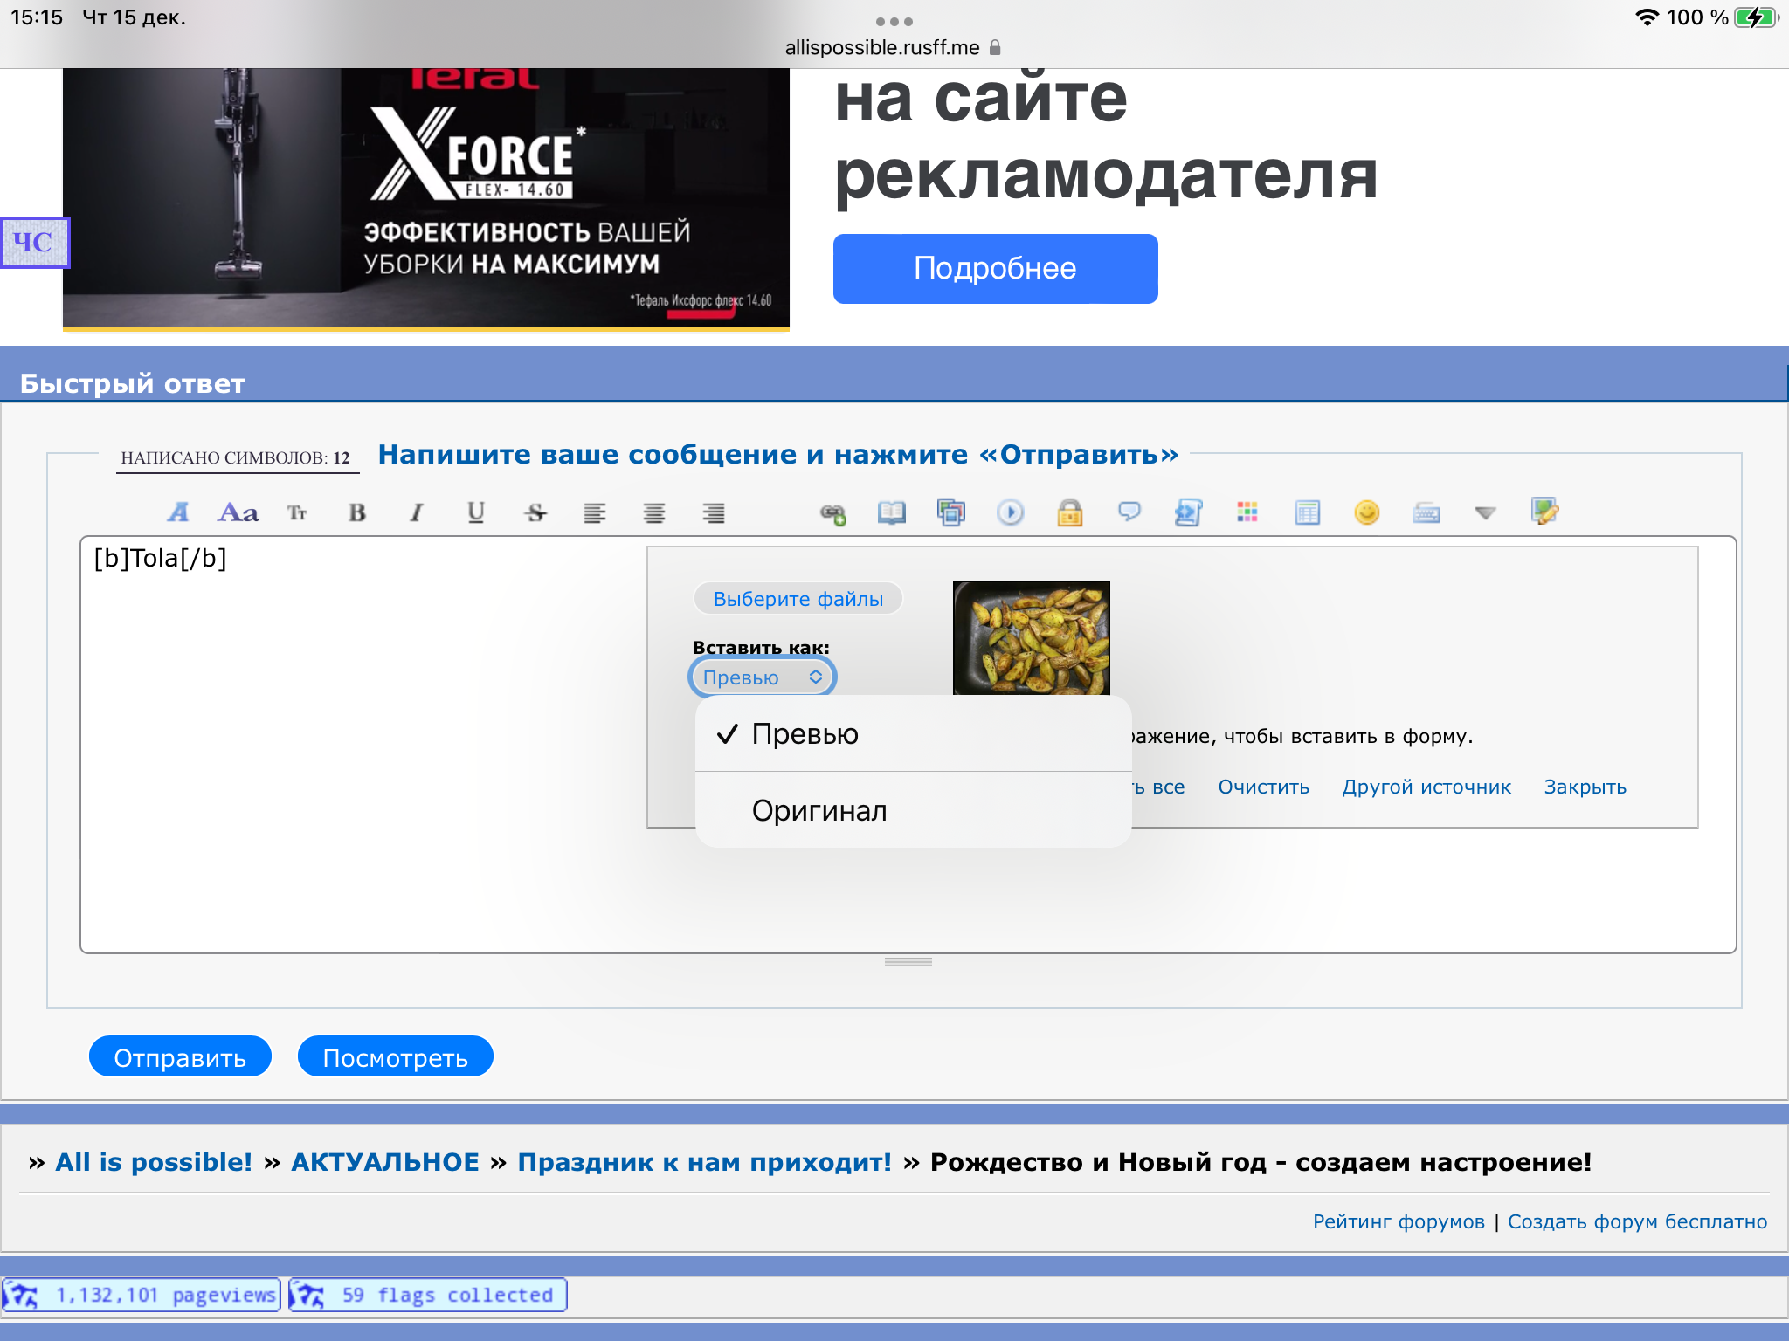
Task: Open the text color palette icon
Action: (x=1247, y=512)
